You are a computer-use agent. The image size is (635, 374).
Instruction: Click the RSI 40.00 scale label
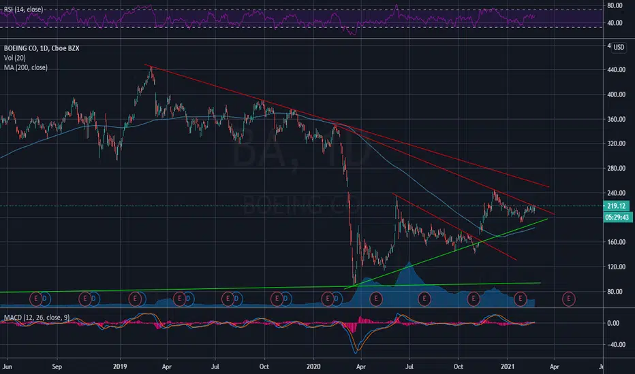click(615, 23)
